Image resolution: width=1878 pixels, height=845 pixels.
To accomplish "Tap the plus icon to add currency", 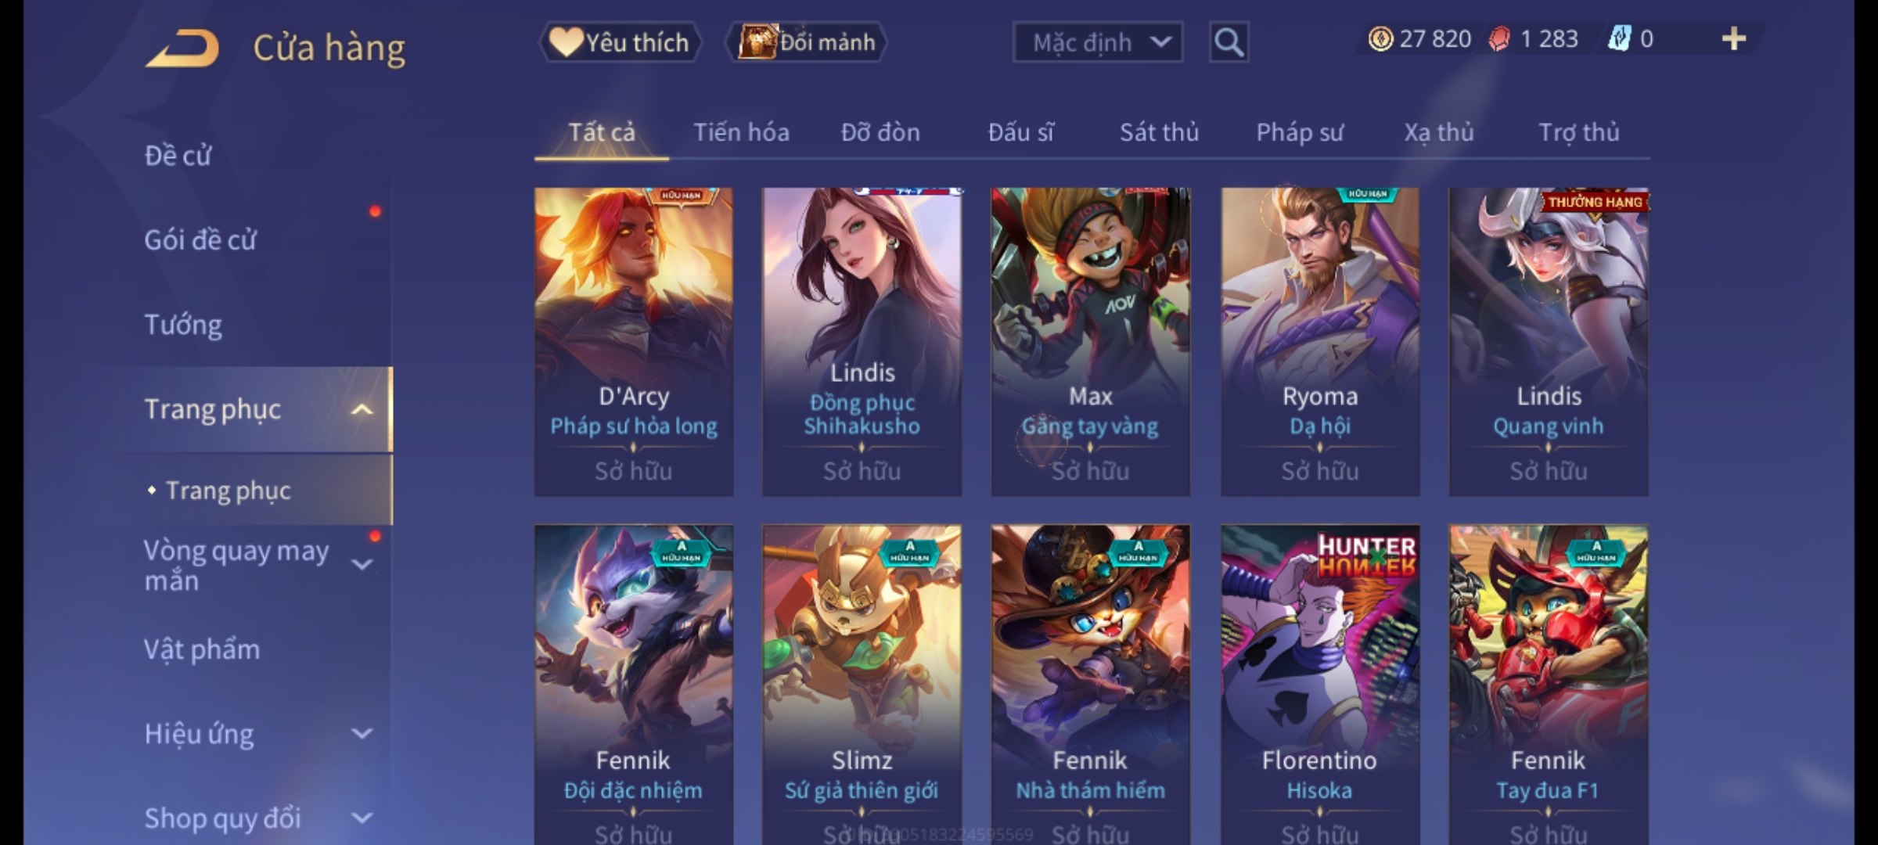I will (1734, 39).
